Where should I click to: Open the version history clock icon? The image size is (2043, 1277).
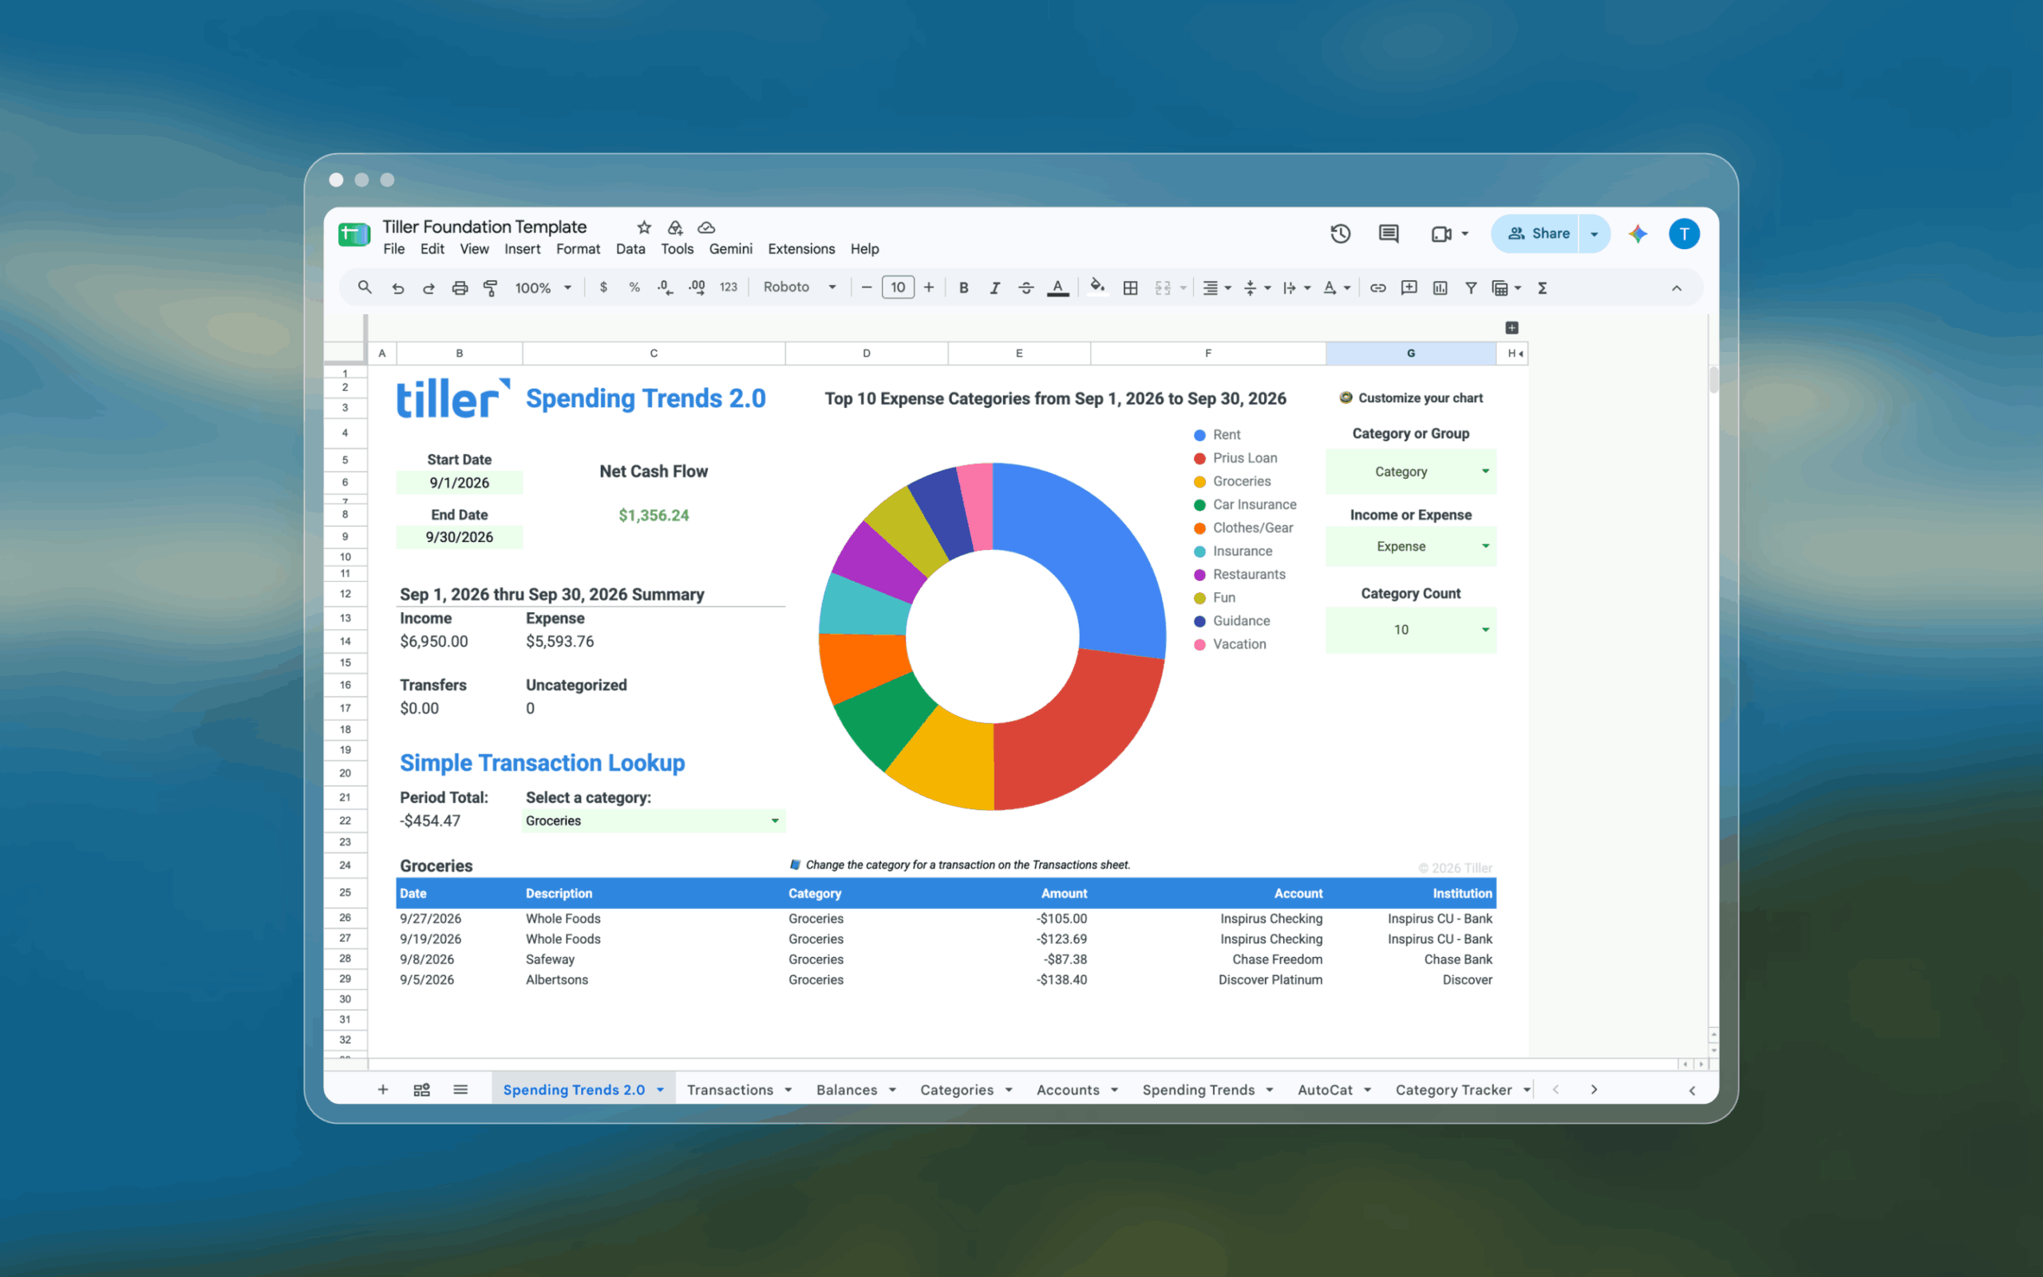tap(1340, 234)
